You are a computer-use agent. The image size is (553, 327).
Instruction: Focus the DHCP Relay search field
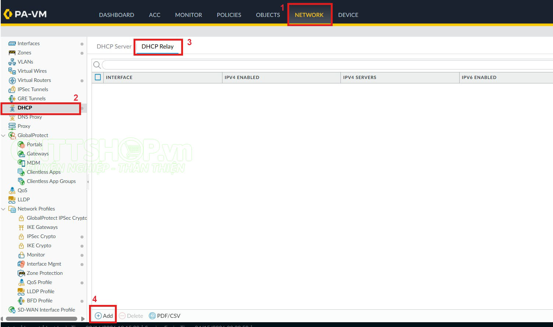pyautogui.click(x=327, y=65)
